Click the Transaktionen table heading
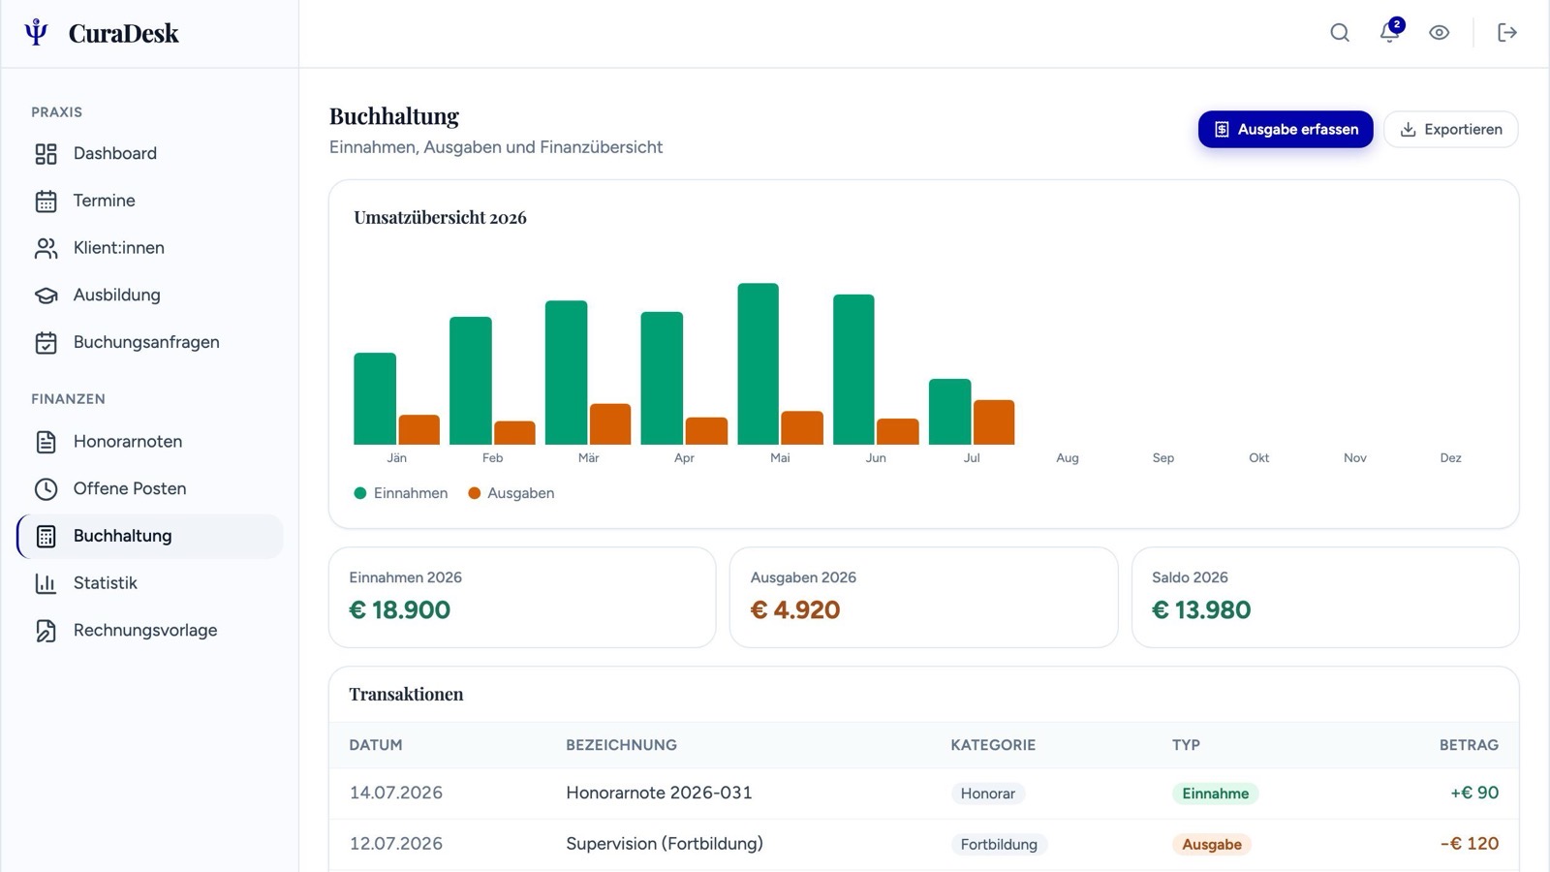The image size is (1550, 872). pyautogui.click(x=406, y=695)
